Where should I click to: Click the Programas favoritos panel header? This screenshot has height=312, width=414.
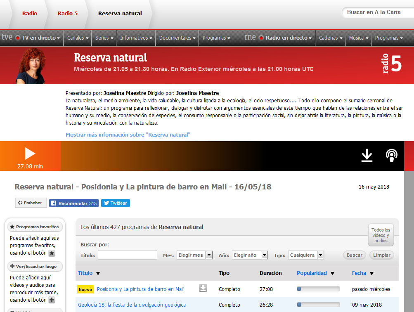[35, 227]
